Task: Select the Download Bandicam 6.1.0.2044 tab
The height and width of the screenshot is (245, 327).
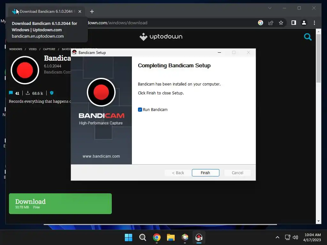Action: click(x=46, y=11)
